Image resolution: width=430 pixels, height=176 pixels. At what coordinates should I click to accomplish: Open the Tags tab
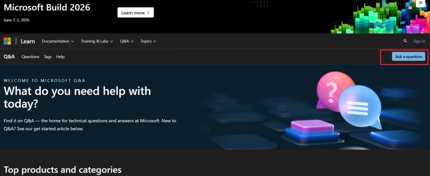coord(48,57)
